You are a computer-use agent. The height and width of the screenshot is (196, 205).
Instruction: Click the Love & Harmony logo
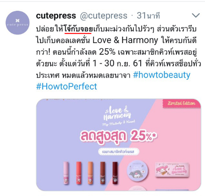(x=118, y=115)
